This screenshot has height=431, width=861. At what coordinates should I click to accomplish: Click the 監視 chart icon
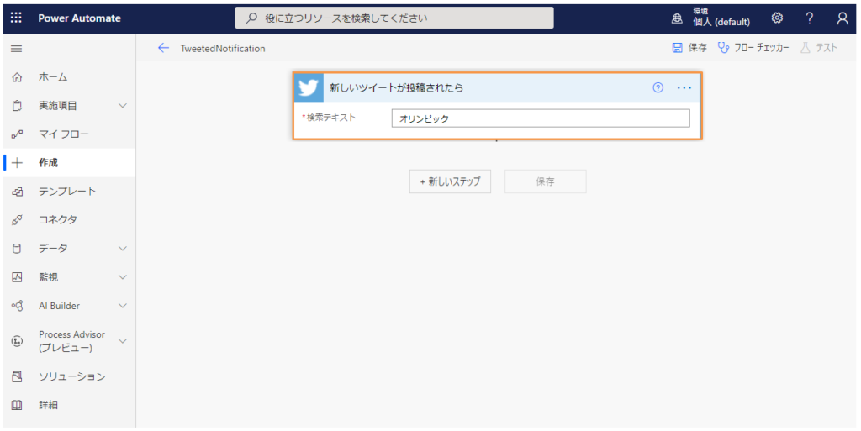(x=17, y=277)
